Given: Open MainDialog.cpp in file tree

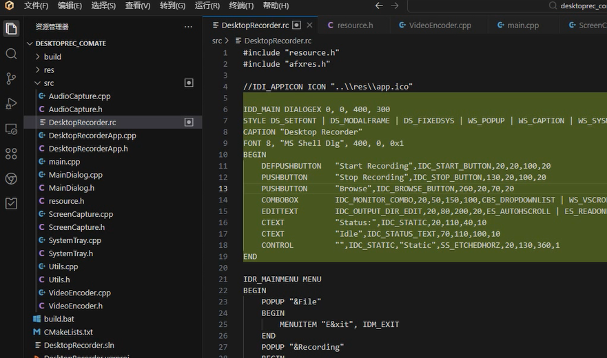Looking at the screenshot, I should click(x=112, y=175).
